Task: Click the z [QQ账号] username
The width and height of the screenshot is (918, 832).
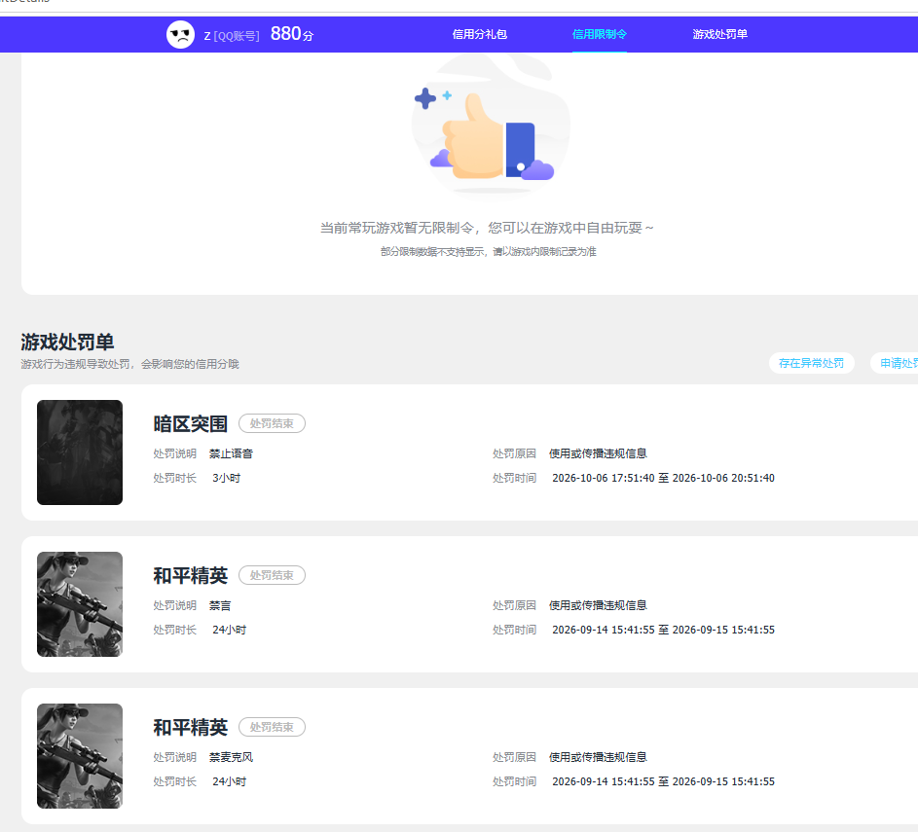Action: [x=232, y=36]
